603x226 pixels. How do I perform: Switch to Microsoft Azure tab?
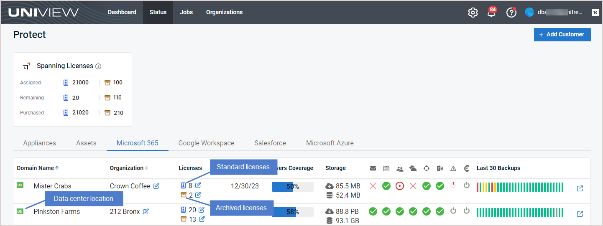pyautogui.click(x=330, y=143)
